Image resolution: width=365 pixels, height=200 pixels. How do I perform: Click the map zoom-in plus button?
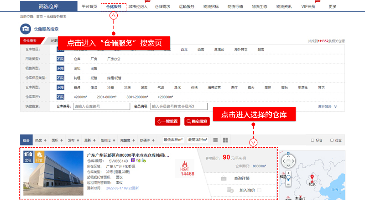click(288, 173)
